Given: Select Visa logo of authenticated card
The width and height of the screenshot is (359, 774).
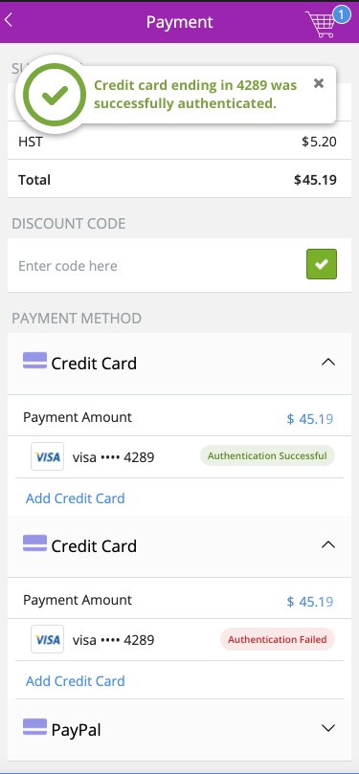Looking at the screenshot, I should [x=48, y=456].
